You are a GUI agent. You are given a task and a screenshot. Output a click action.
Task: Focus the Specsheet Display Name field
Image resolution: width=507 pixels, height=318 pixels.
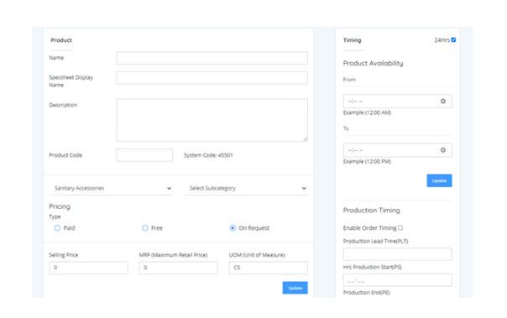pos(212,78)
